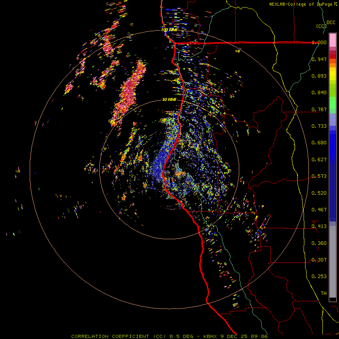Click the 0.573 scale value

[x=319, y=176]
